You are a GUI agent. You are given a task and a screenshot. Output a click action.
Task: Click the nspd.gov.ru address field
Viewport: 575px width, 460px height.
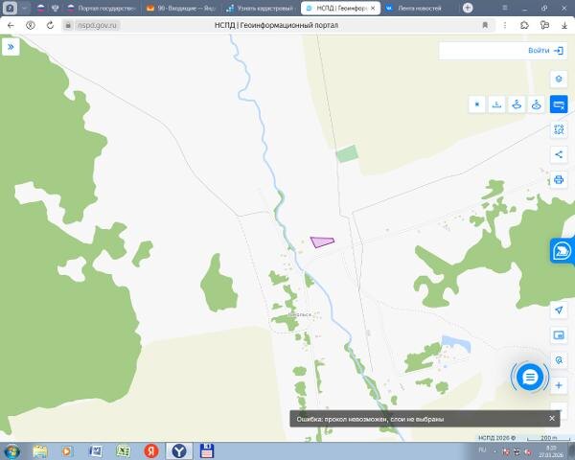[97, 25]
